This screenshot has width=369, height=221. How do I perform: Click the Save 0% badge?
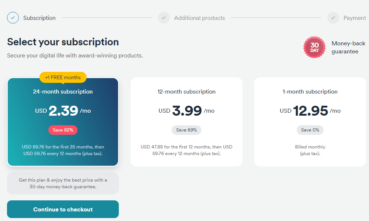[x=310, y=130]
